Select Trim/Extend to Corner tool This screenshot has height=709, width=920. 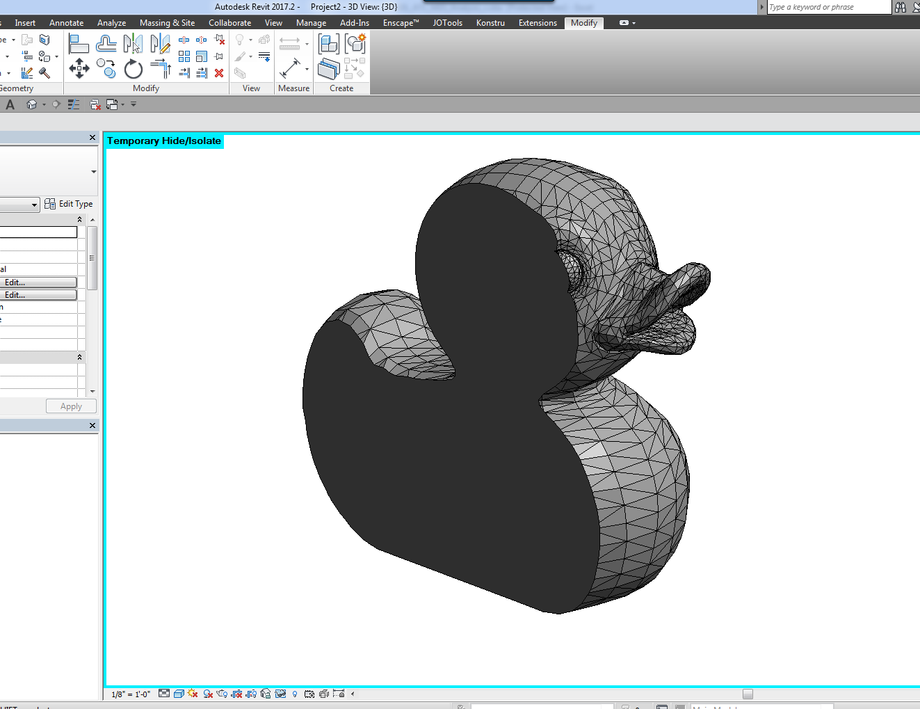pyautogui.click(x=160, y=68)
